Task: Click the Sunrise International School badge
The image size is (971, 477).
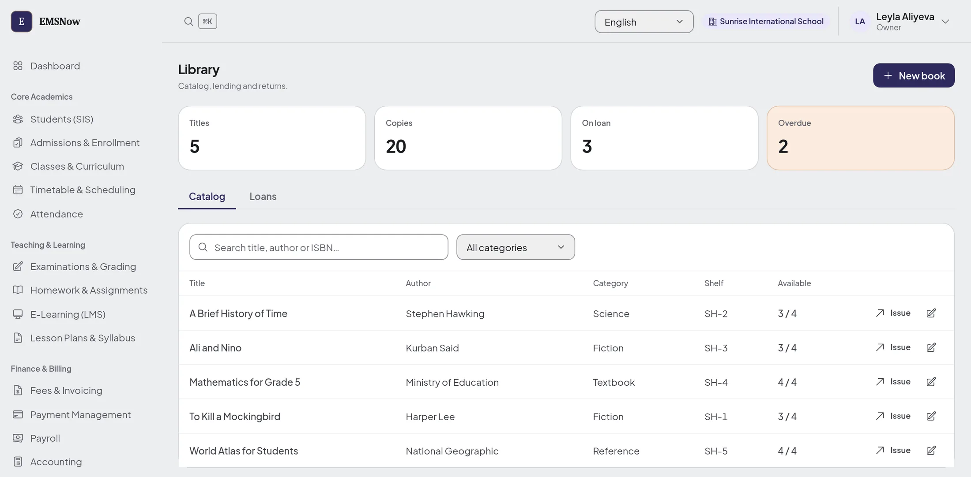Action: coord(766,22)
